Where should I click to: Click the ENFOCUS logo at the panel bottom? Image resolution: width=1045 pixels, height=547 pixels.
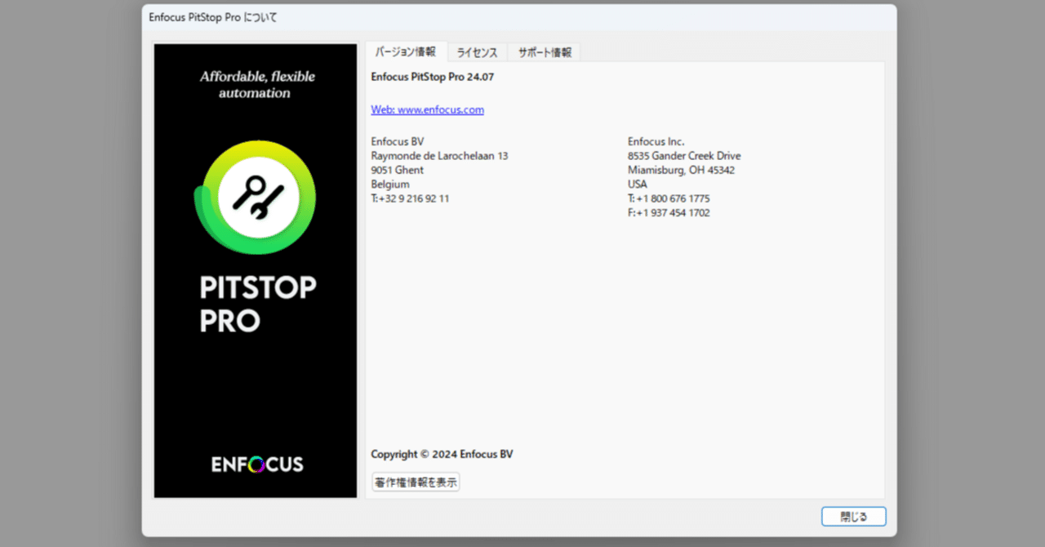coord(255,463)
